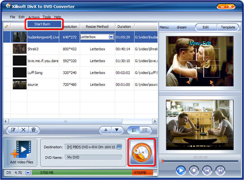Select the love.me.if.you.dare row name
This screenshot has height=180, width=244.
click(43, 61)
